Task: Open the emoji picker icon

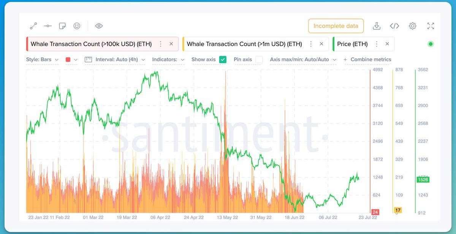Action: (x=77, y=26)
